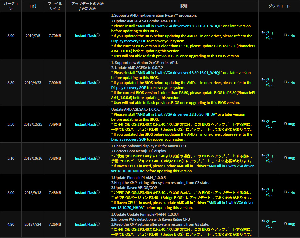Click info icon beside Instant Flash for version 5.90
300x238 pixels.
[98, 35]
